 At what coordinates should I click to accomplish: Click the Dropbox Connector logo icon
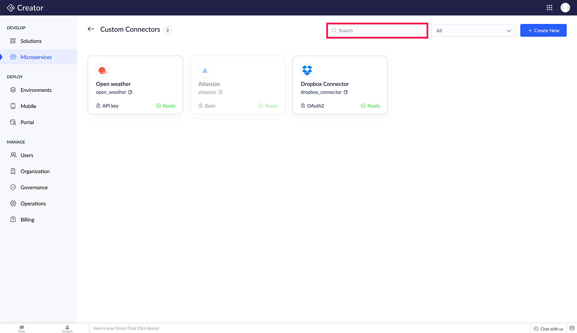[x=307, y=70]
